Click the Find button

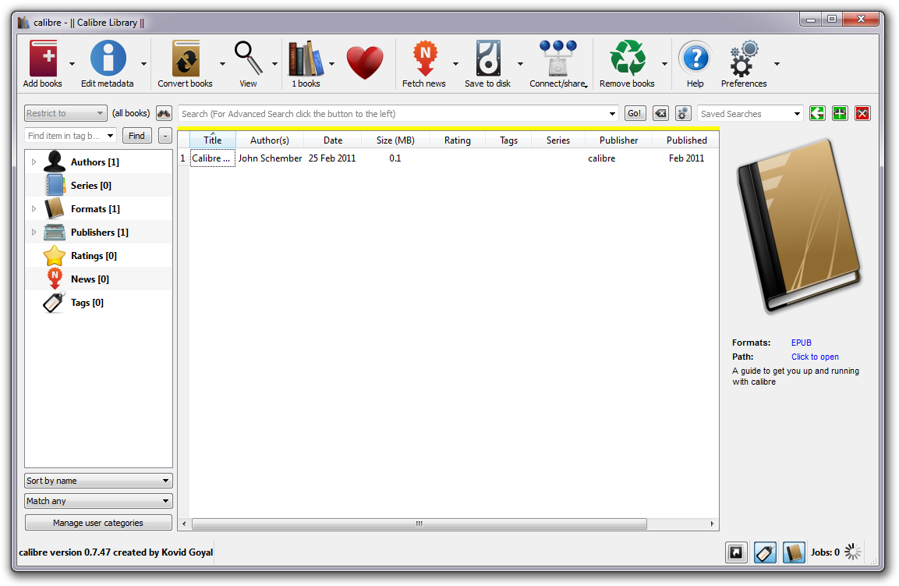136,136
